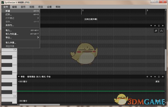Open the 设置 menu
Viewport: 168px width, 107px height.
49,7
